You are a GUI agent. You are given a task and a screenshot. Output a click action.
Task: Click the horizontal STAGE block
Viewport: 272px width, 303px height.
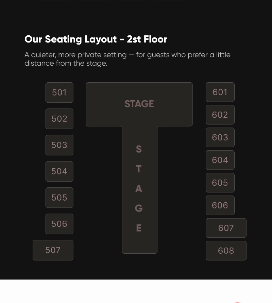[139, 104]
